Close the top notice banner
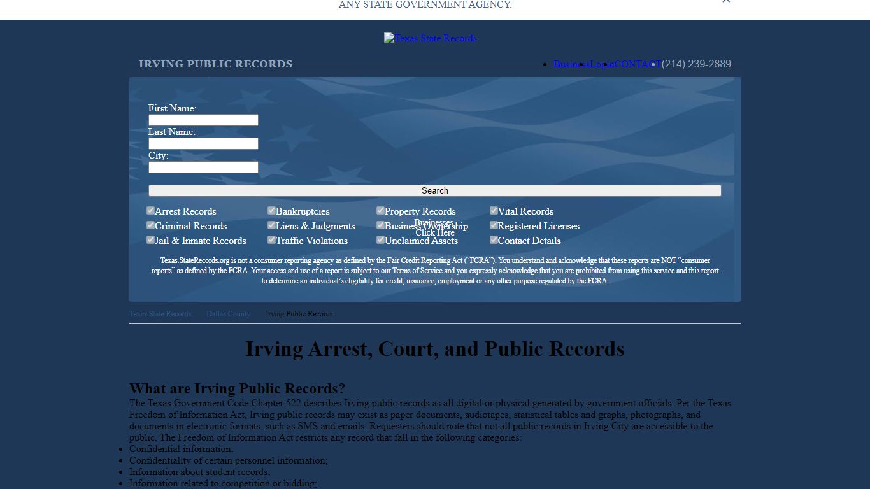The width and height of the screenshot is (870, 489). [726, 1]
